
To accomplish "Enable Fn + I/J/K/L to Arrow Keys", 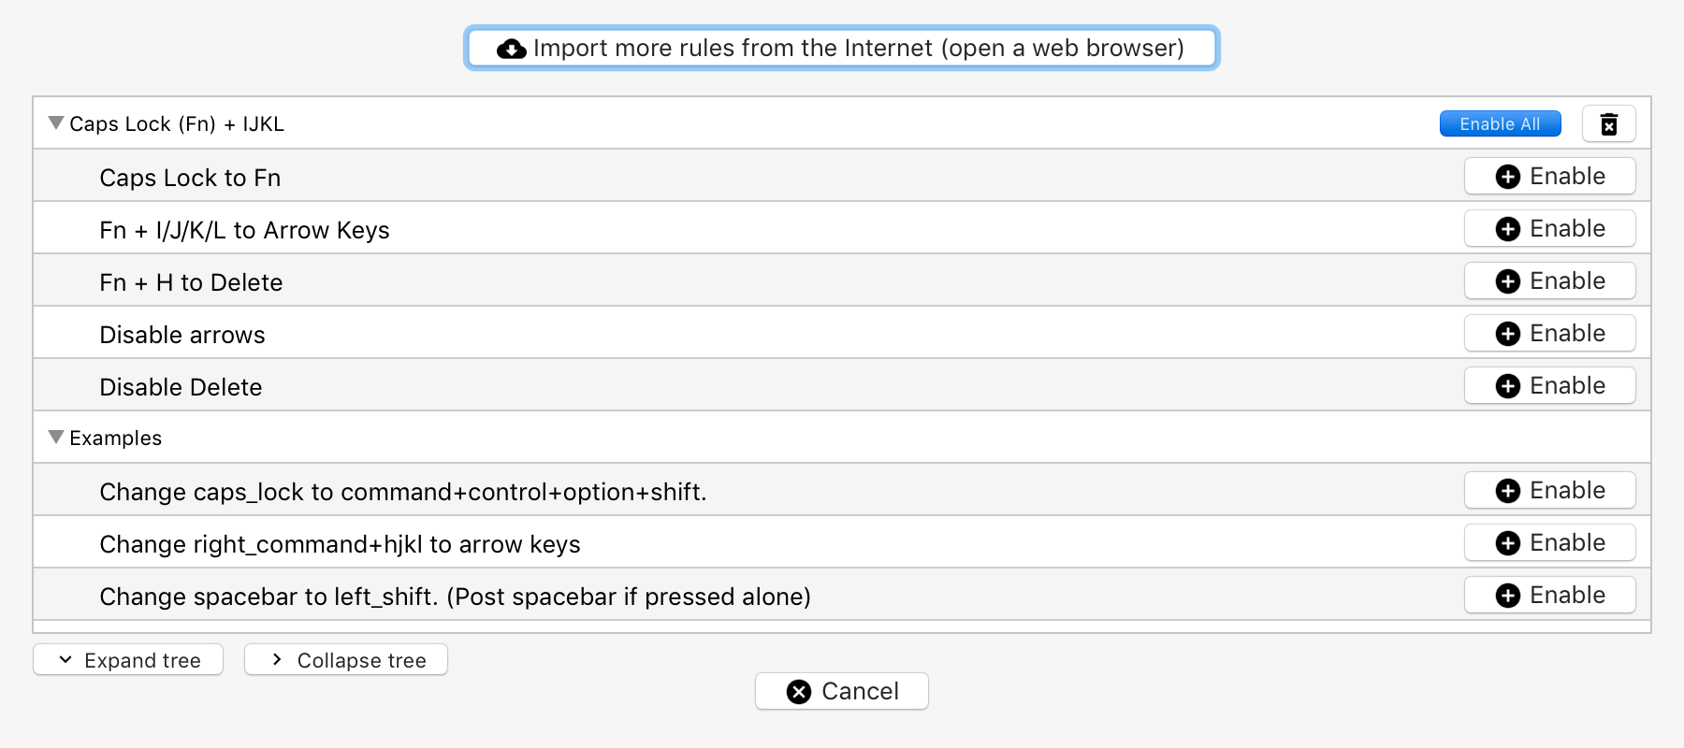I will point(1549,229).
